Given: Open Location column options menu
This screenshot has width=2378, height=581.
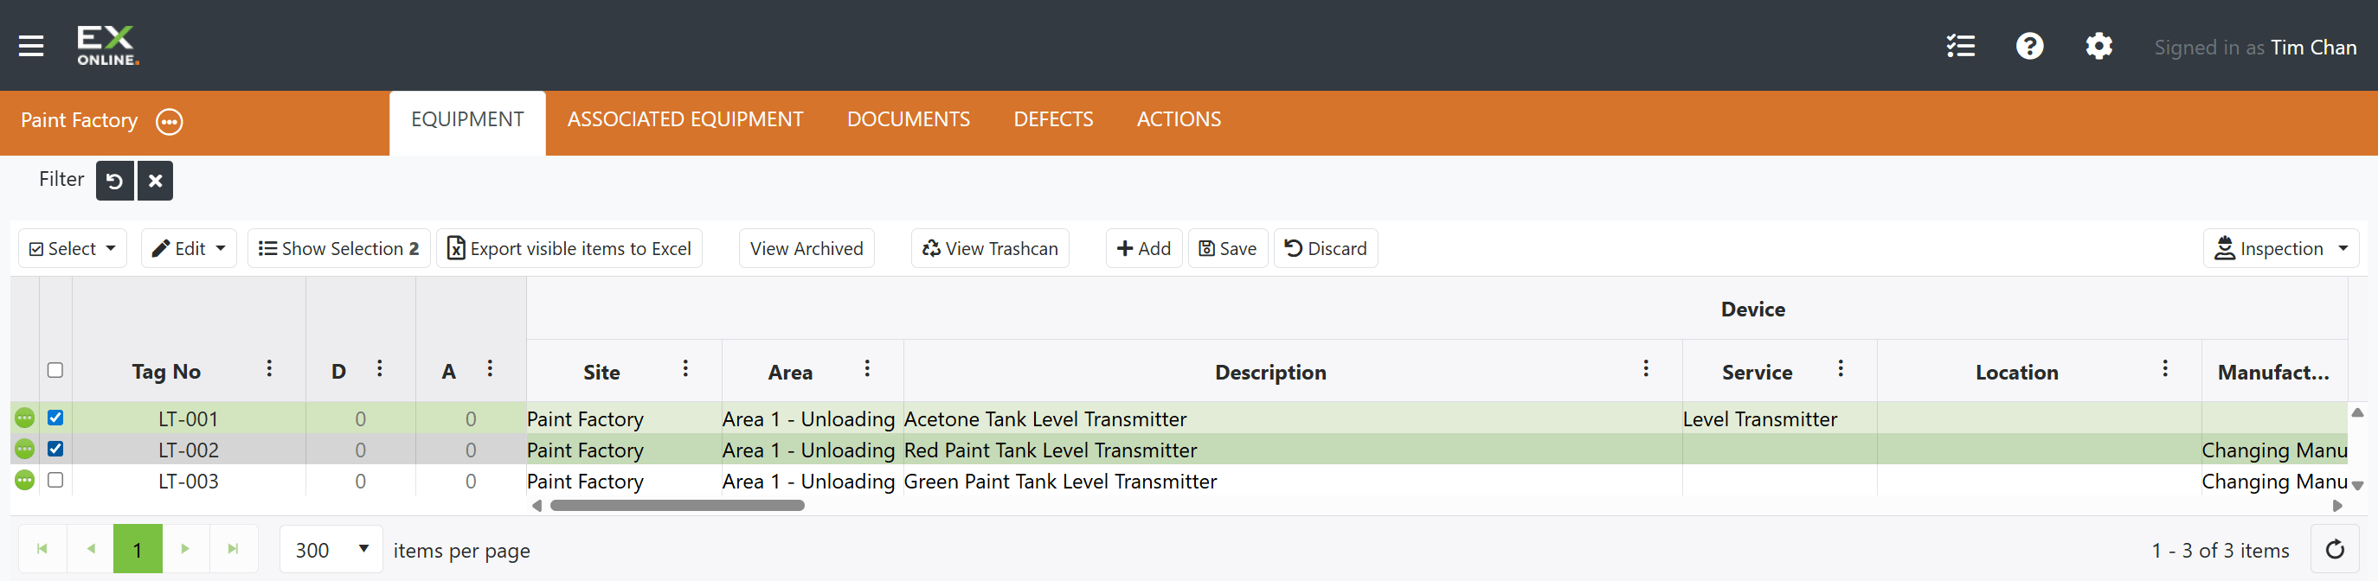Looking at the screenshot, I should [2165, 369].
